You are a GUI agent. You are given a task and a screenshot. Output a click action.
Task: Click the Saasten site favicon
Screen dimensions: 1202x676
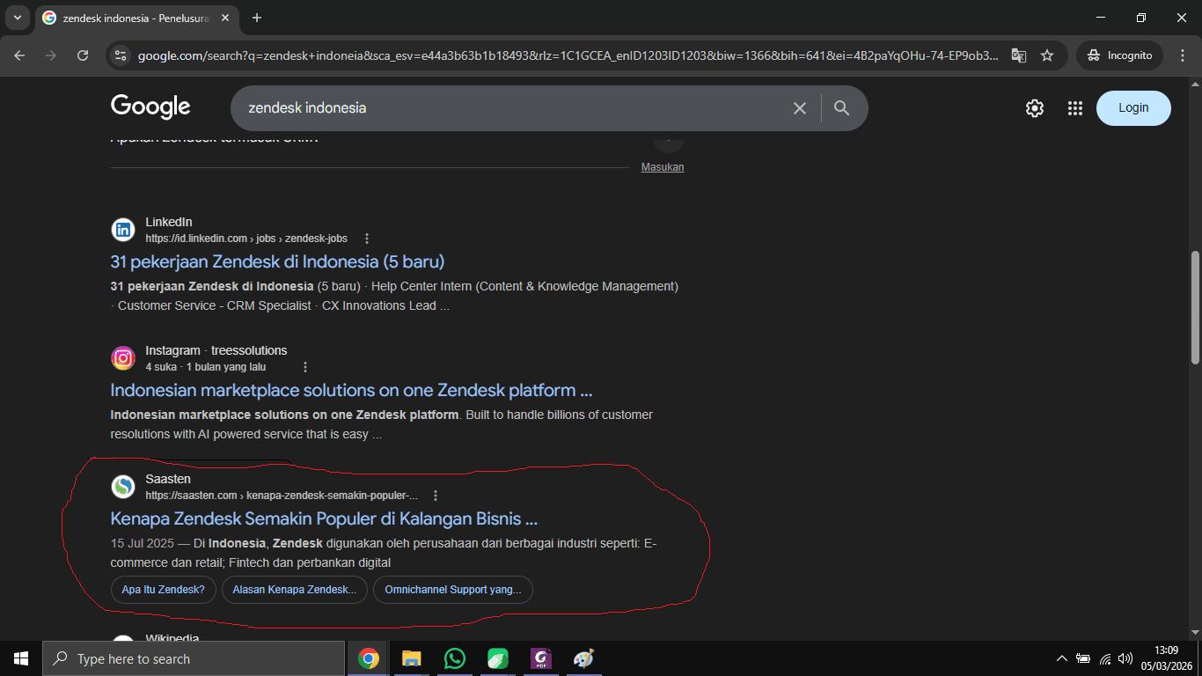point(123,487)
